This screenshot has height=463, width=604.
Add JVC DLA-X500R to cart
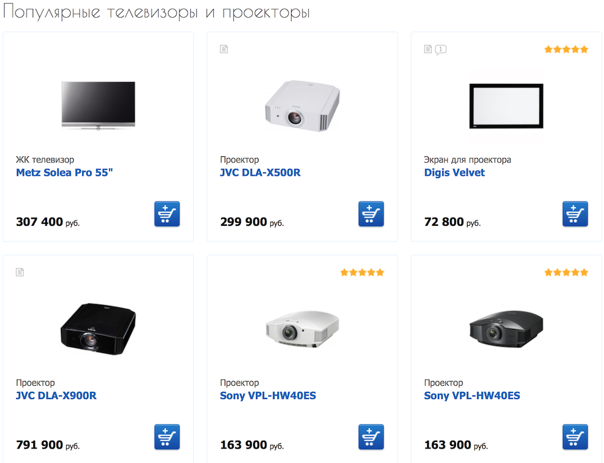[371, 214]
